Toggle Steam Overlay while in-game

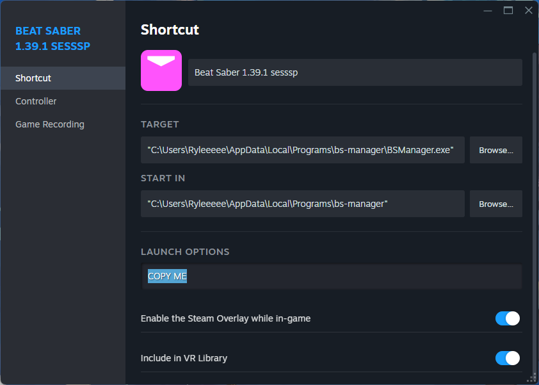[x=508, y=318]
